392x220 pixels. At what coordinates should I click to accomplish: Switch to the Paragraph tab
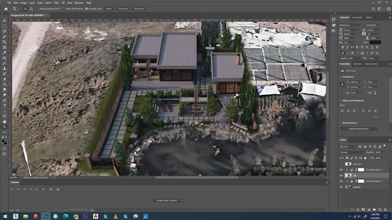click(x=358, y=17)
